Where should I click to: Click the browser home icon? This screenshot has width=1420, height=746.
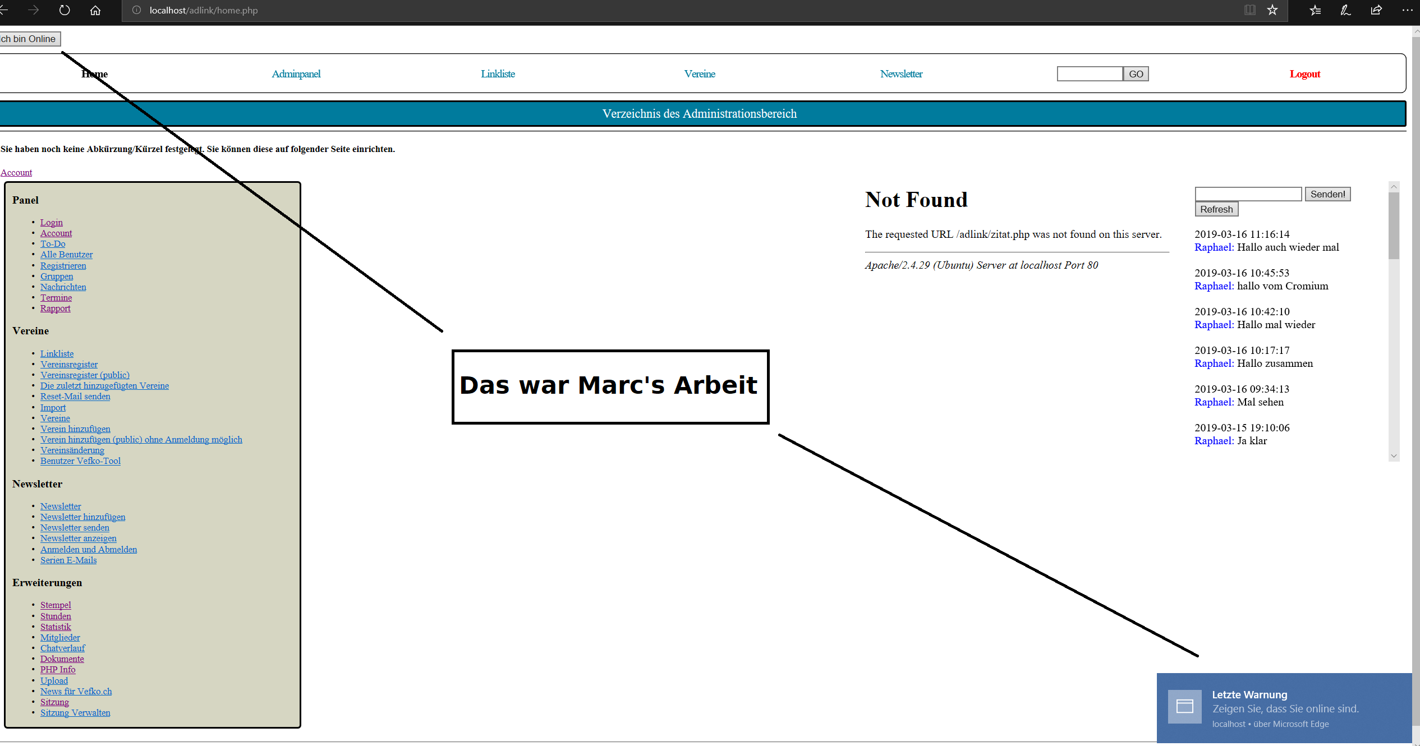tap(95, 10)
